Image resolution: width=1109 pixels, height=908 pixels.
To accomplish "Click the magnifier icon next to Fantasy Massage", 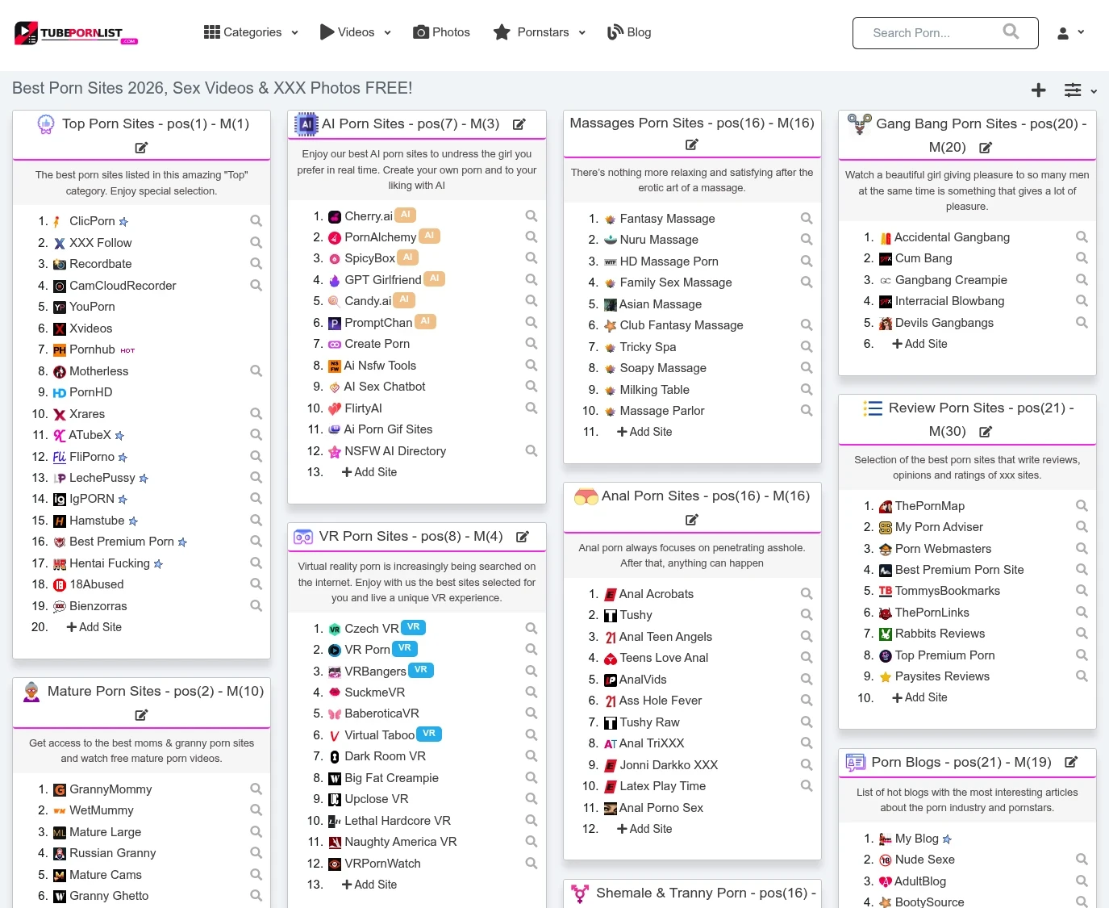I will pyautogui.click(x=807, y=218).
